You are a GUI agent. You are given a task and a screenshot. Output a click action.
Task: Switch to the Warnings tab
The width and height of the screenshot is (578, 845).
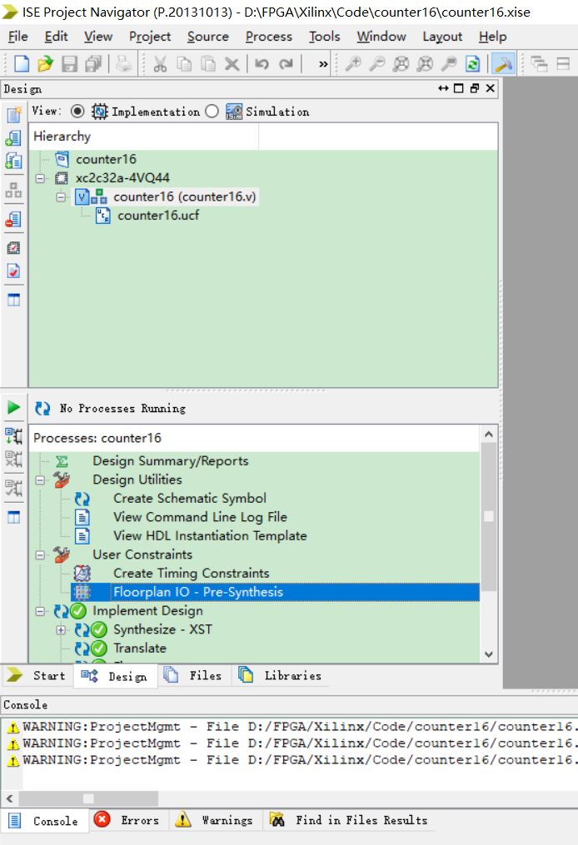click(216, 820)
